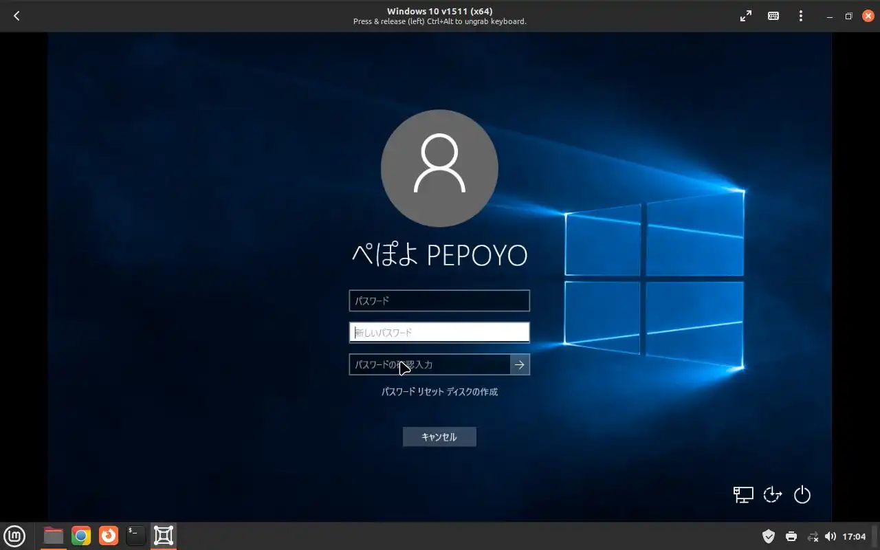Screen dimensions: 880x550
Task: Minimize the Boxes window
Action: [830, 16]
